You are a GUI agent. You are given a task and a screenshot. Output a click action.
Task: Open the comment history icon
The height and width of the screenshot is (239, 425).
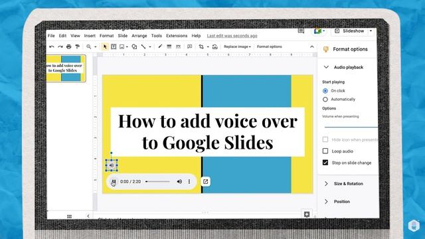point(301,31)
